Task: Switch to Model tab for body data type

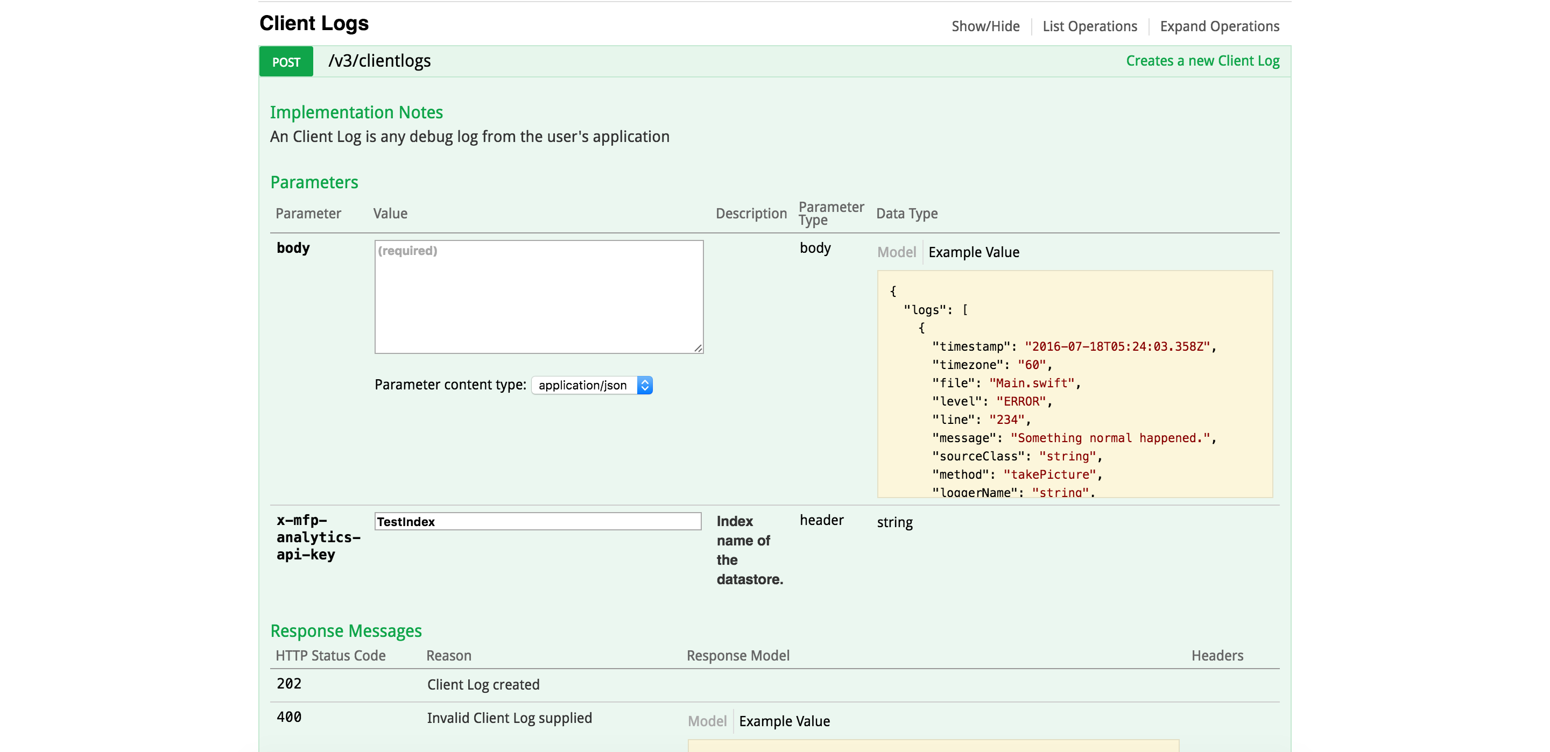Action: pos(896,252)
